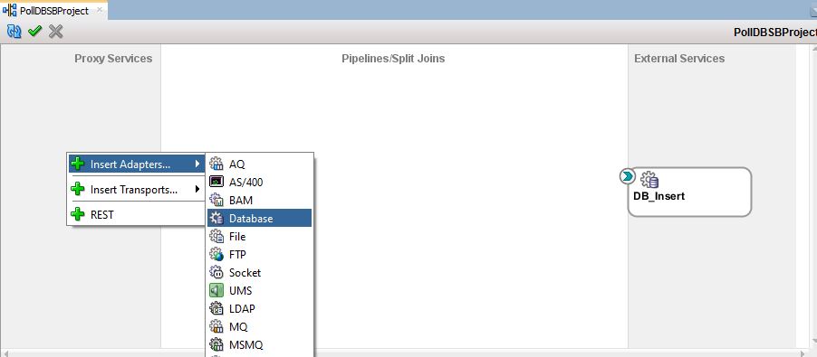Select the Socket adapter
Screen dimensions: 817x357
click(x=259, y=272)
